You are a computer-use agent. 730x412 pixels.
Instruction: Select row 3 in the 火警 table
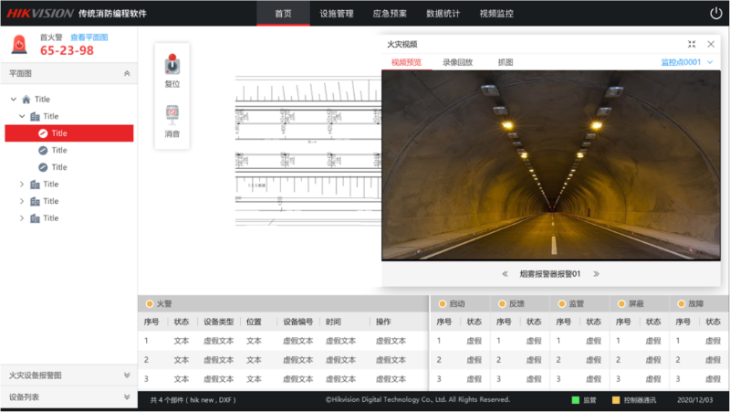tap(283, 379)
